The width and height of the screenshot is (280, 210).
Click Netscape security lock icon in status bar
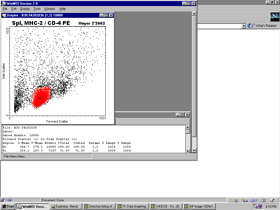[x=2, y=200]
